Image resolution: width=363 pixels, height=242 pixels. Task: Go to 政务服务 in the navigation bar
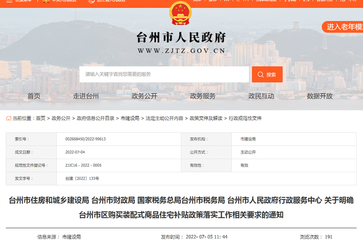(202, 96)
